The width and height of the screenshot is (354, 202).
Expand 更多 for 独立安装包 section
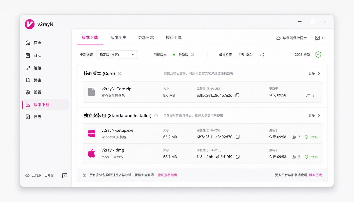[314, 116]
